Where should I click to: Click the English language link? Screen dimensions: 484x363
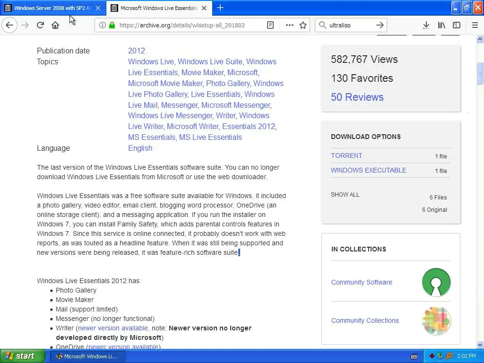(x=140, y=148)
